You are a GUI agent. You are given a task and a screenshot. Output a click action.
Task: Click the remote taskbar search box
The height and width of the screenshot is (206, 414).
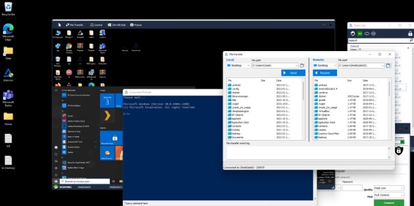84,181
